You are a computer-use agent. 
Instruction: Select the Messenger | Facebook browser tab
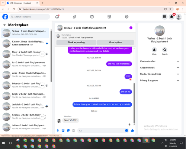click(x=23, y=3)
